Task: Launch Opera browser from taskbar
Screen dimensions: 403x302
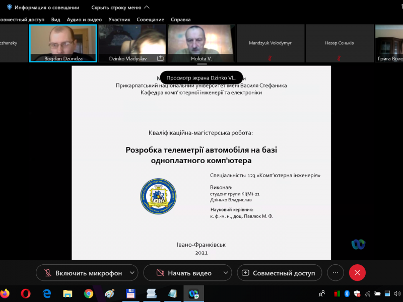Action: click(26, 293)
